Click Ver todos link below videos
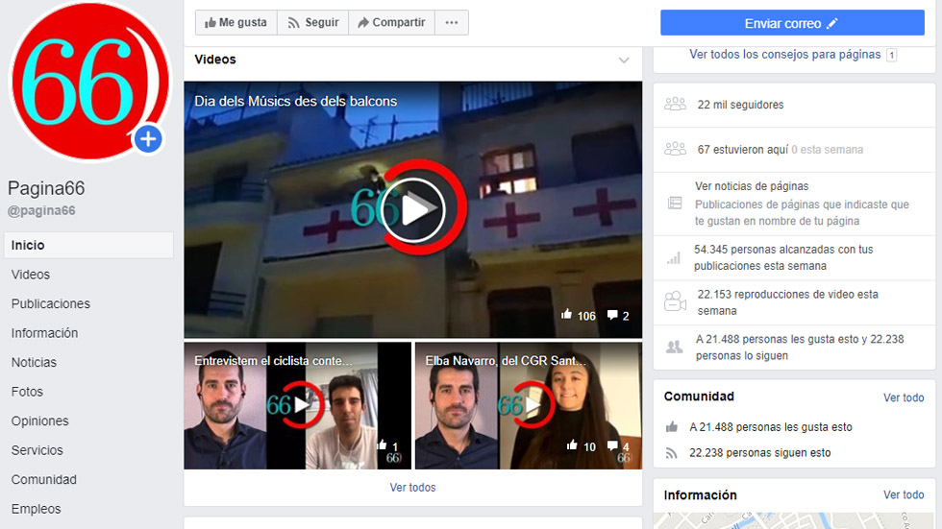The image size is (942, 529). point(412,488)
